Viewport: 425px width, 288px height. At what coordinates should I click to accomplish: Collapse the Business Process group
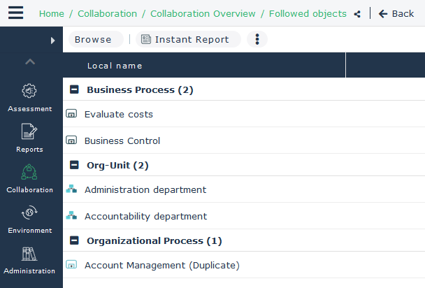pos(74,90)
